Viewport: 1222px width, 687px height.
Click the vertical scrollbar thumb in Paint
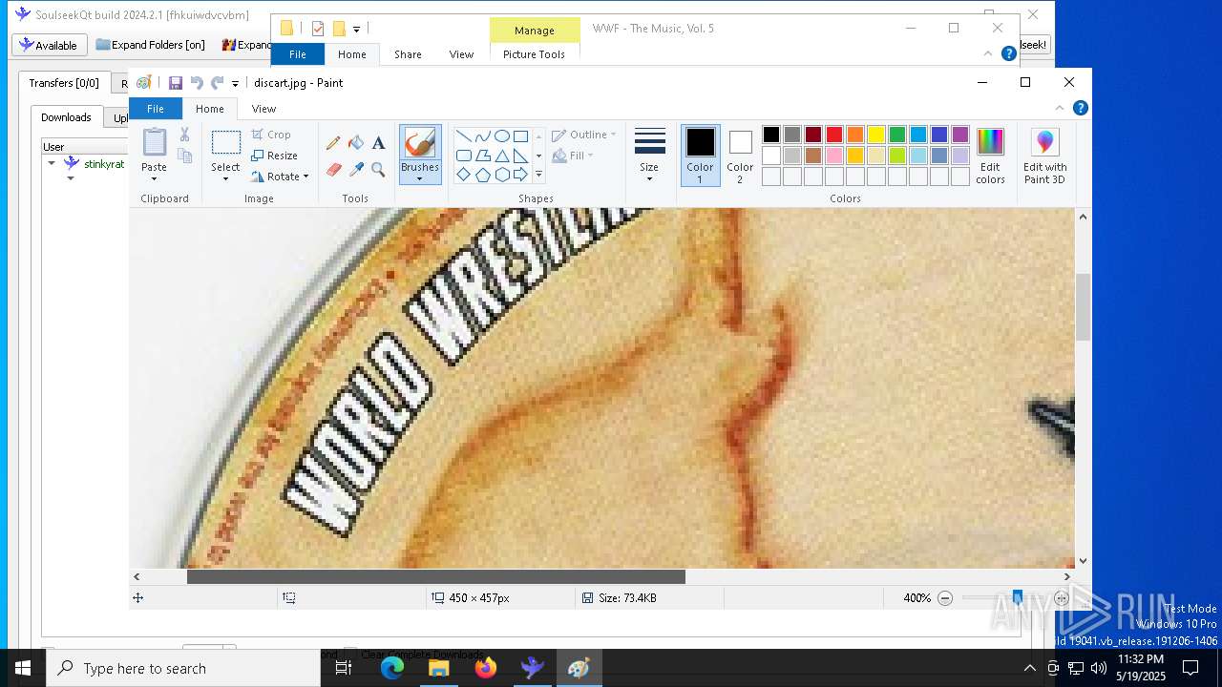pyautogui.click(x=1083, y=307)
